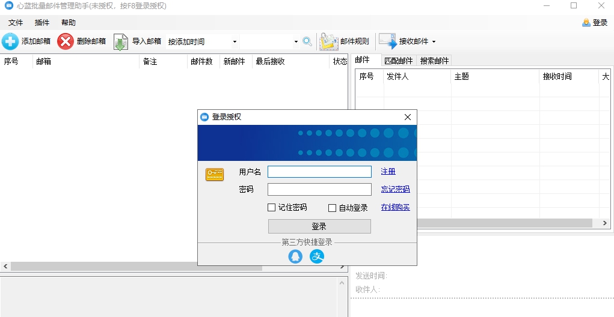This screenshot has height=317, width=614.
Task: Enable the Remember Password (记住密码) checkbox
Action: click(x=272, y=208)
